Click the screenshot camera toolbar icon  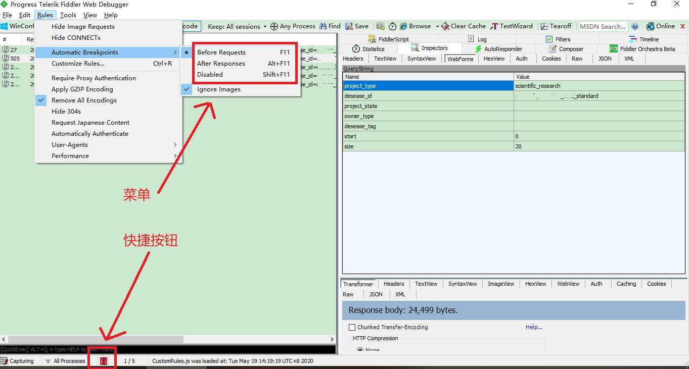point(380,26)
